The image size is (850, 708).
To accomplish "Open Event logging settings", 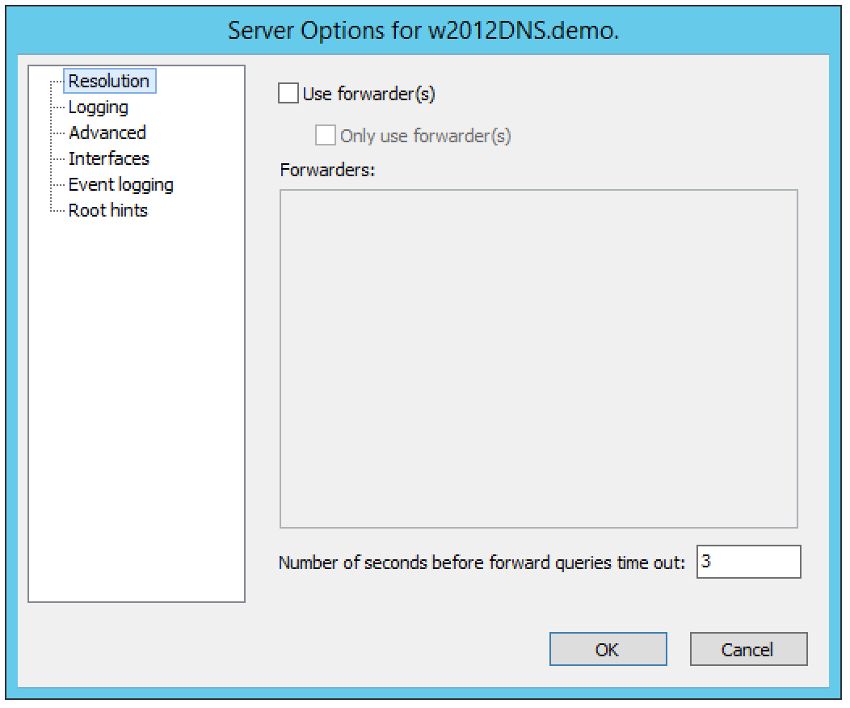I will (x=120, y=184).
